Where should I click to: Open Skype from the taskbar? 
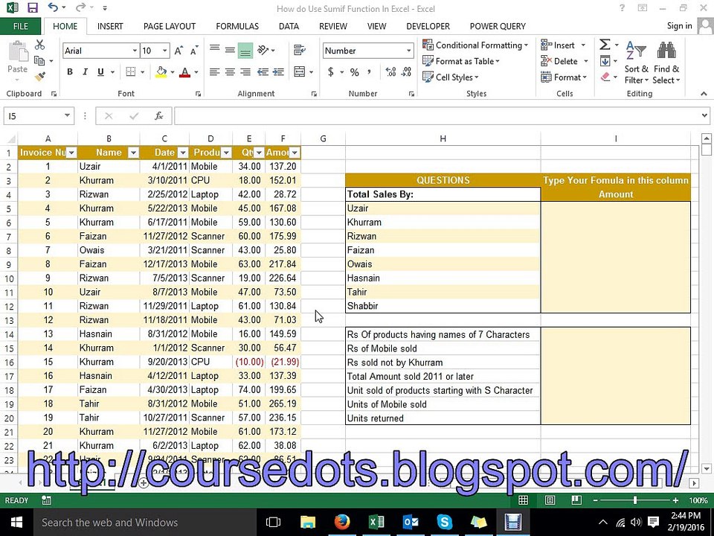click(444, 522)
